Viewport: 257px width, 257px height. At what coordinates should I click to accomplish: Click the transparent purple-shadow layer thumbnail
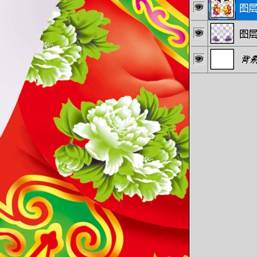pyautogui.click(x=222, y=33)
